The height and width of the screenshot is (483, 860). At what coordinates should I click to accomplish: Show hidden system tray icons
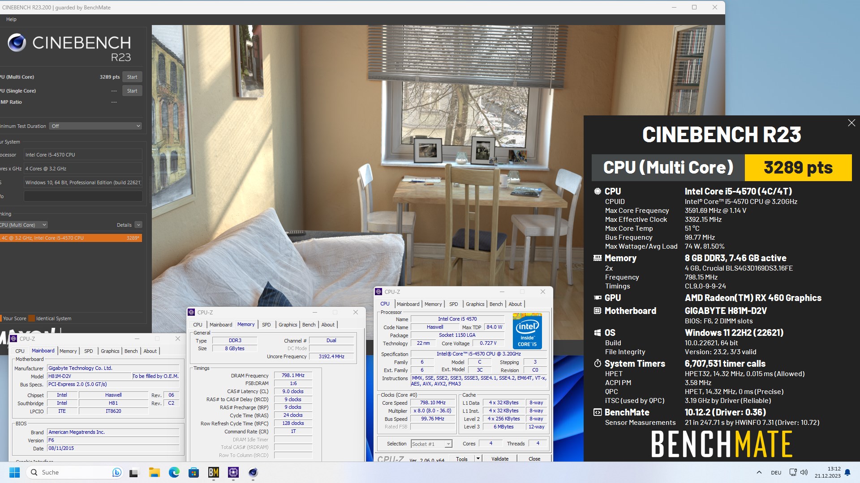759,472
